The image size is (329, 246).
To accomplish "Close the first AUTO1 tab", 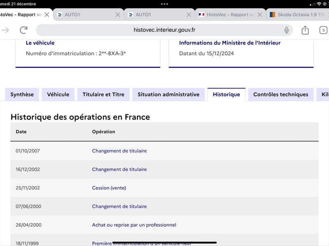I will [x=118, y=15].
